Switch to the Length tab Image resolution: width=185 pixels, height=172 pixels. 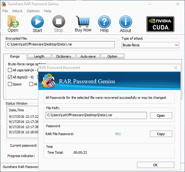click(x=39, y=56)
